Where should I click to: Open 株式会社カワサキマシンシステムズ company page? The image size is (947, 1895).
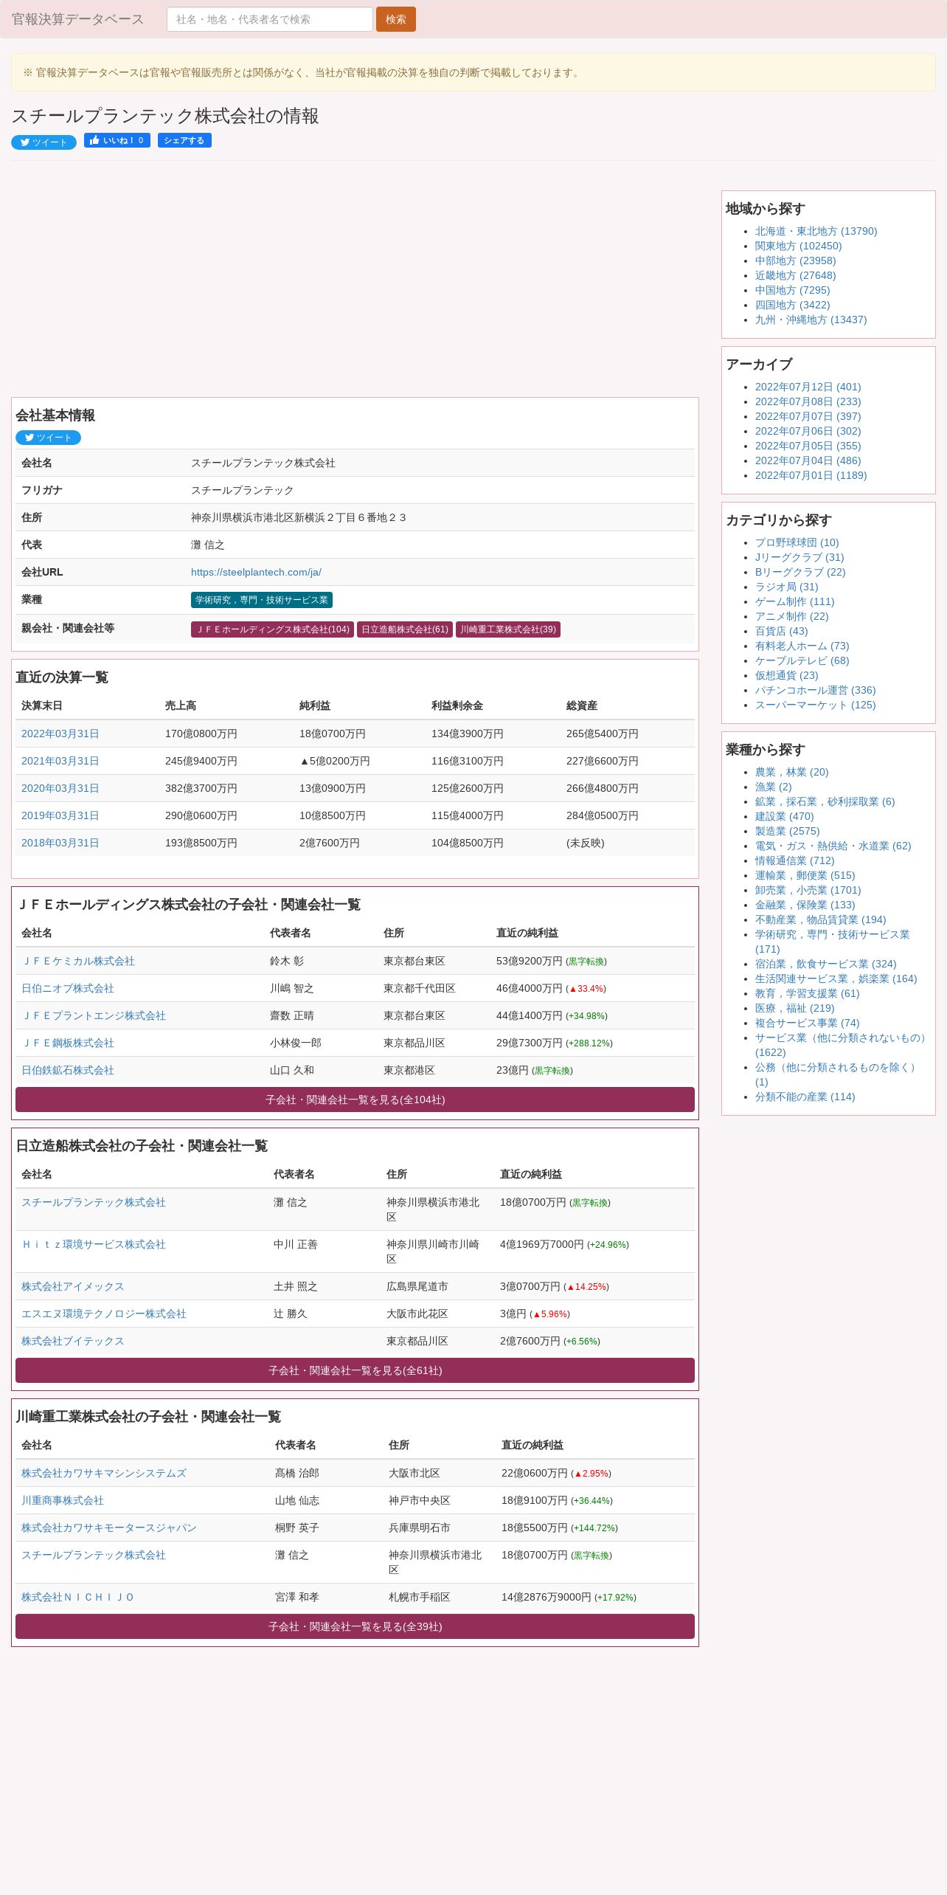[x=104, y=1473]
